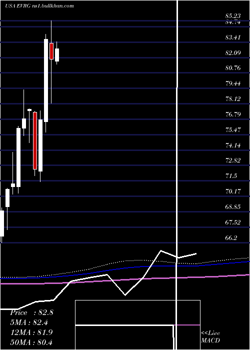
Task: Click the Price : 82.8 readout
Action: coord(31,312)
